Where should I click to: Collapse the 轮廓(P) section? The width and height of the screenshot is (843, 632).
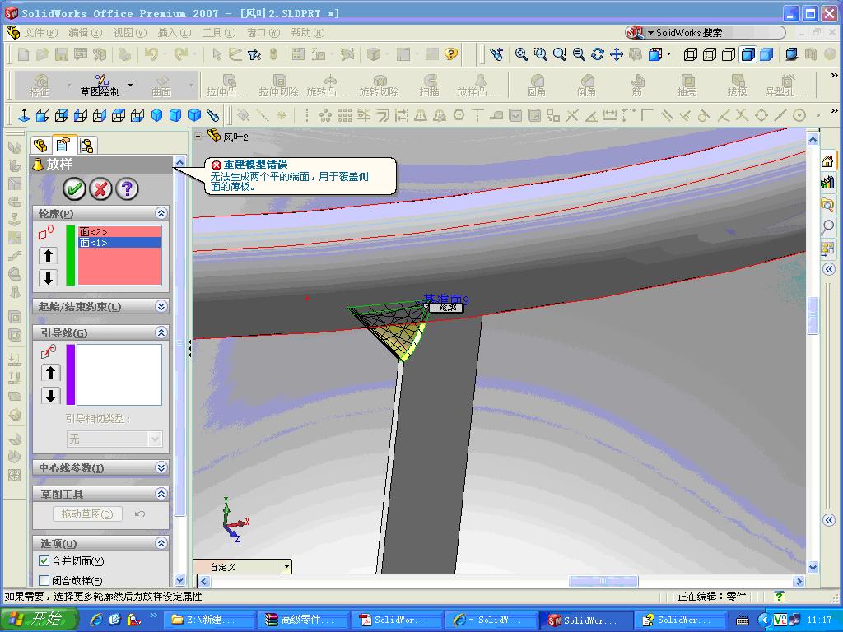pos(161,213)
